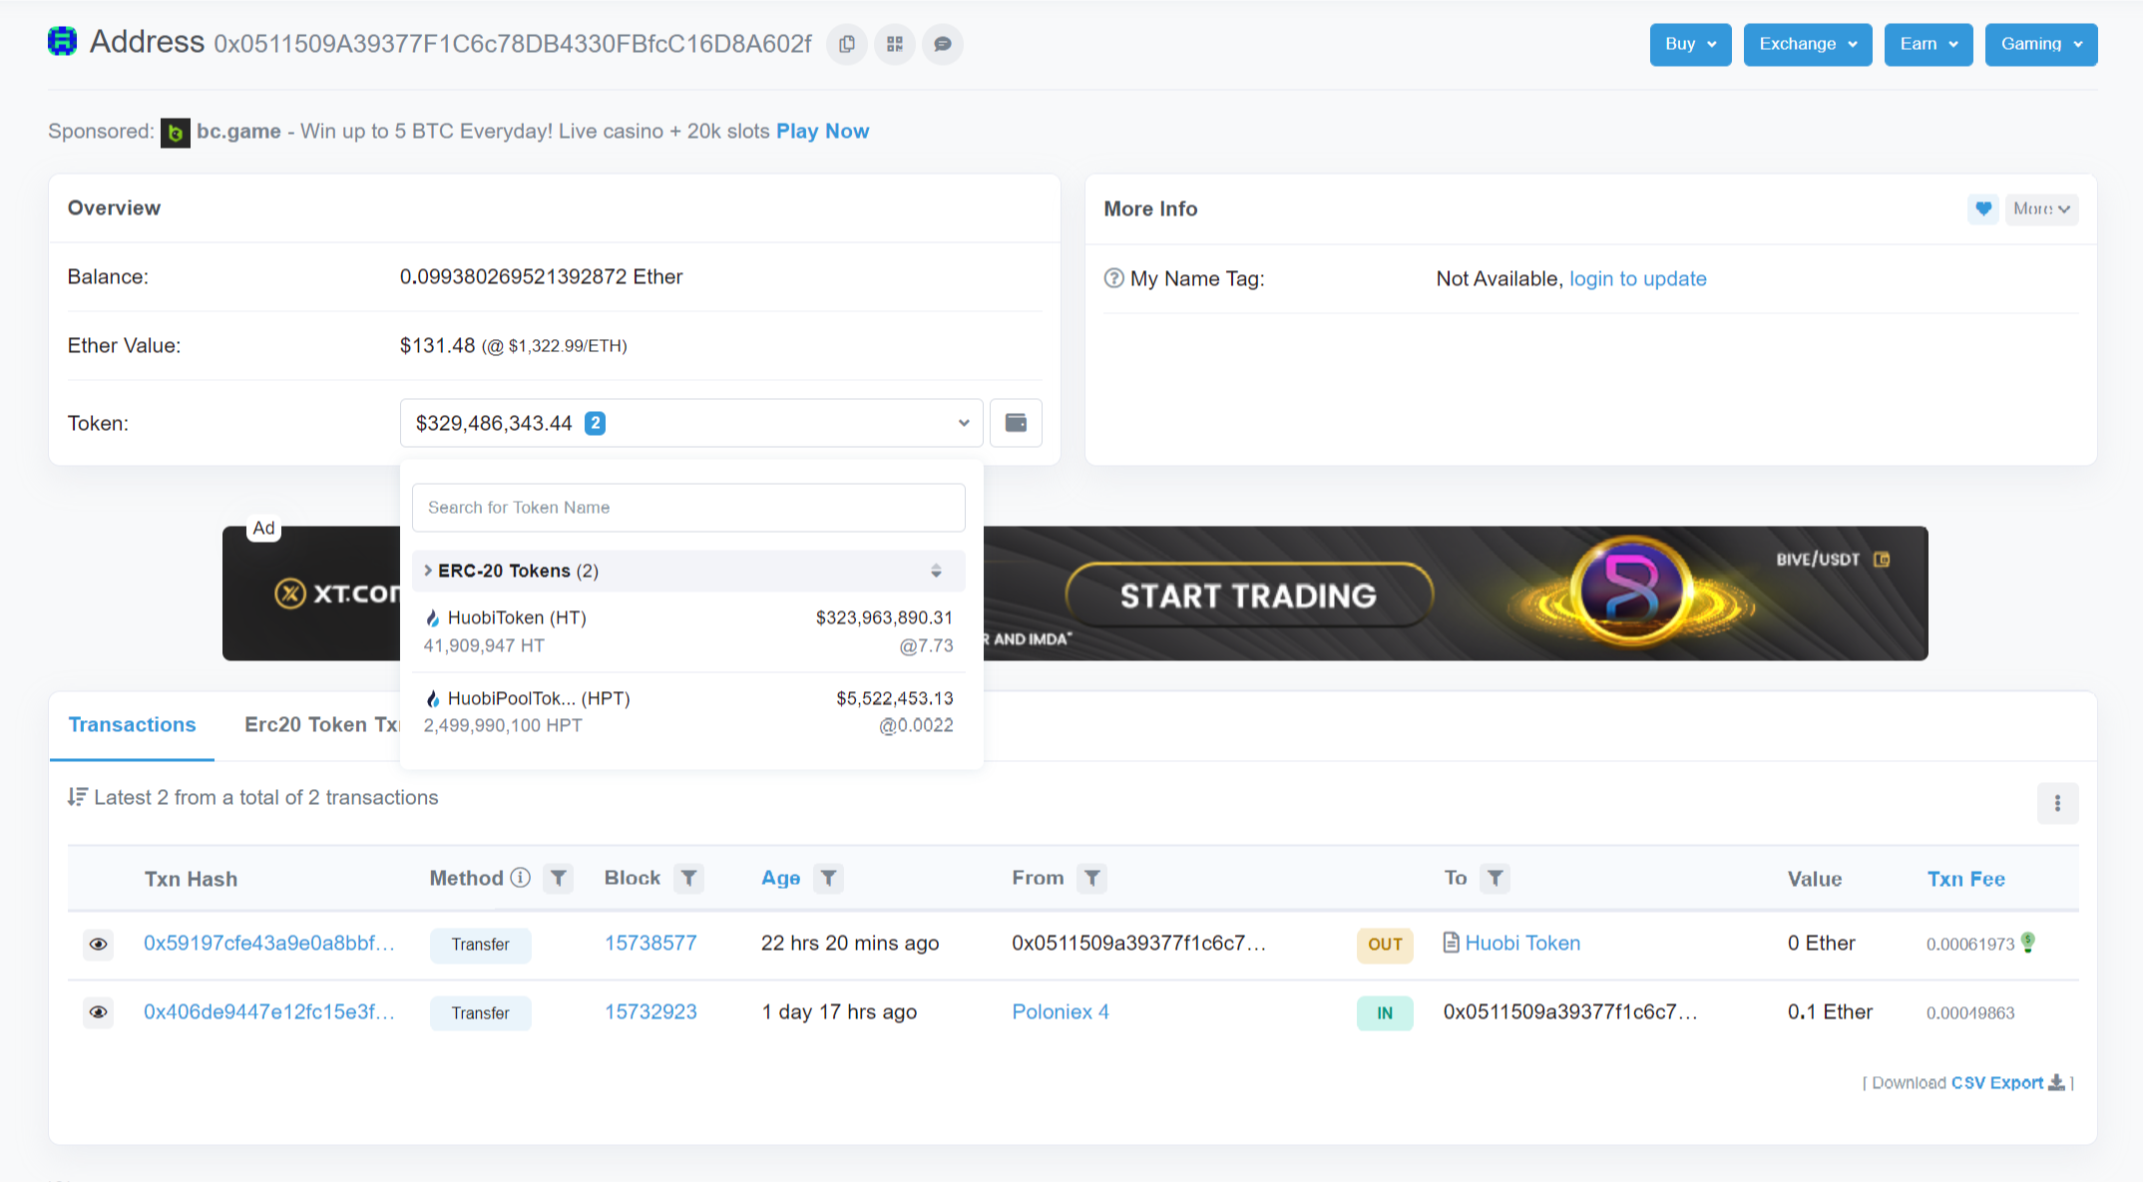Select HuobiPoolToken (HPT) from token list
The height and width of the screenshot is (1182, 2143).
(688, 712)
